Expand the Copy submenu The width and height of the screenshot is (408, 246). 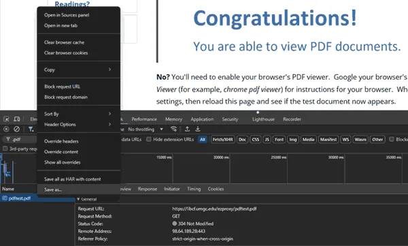(x=79, y=70)
